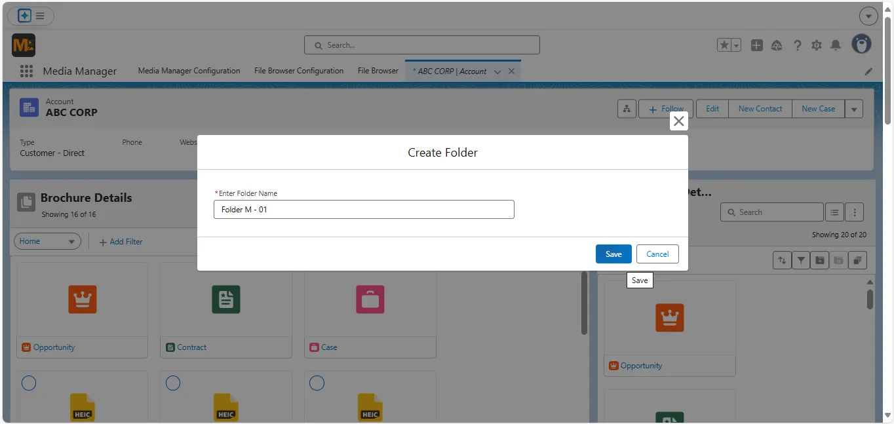The width and height of the screenshot is (894, 424).
Task: Click the Brochure Details files icon
Action: 26,202
